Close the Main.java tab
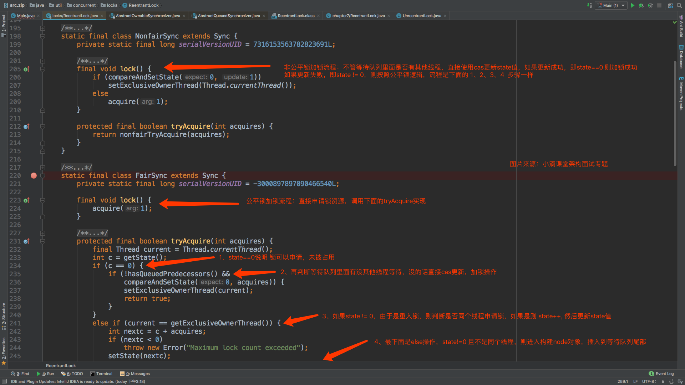 [38, 16]
